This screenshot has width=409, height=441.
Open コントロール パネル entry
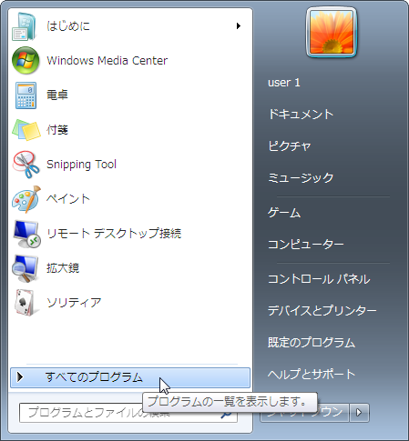coord(319,279)
